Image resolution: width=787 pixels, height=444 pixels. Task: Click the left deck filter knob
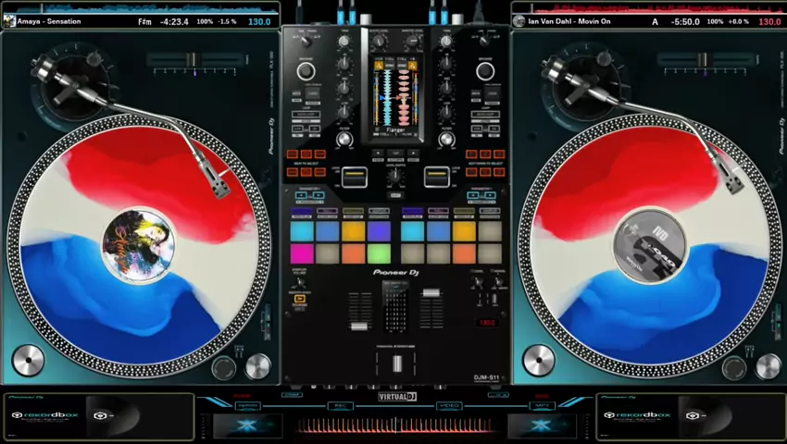(344, 140)
